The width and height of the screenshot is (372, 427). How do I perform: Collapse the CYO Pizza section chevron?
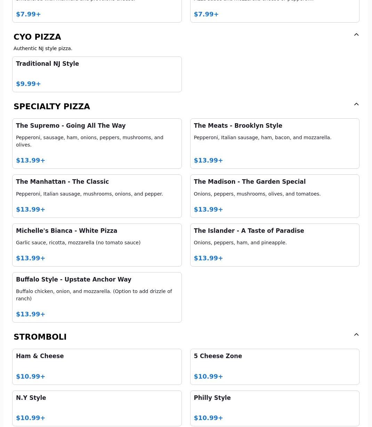(x=356, y=34)
